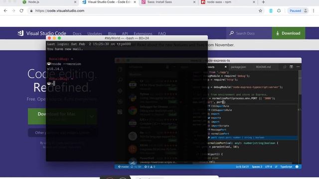Click the address bar URL field

coord(143,11)
